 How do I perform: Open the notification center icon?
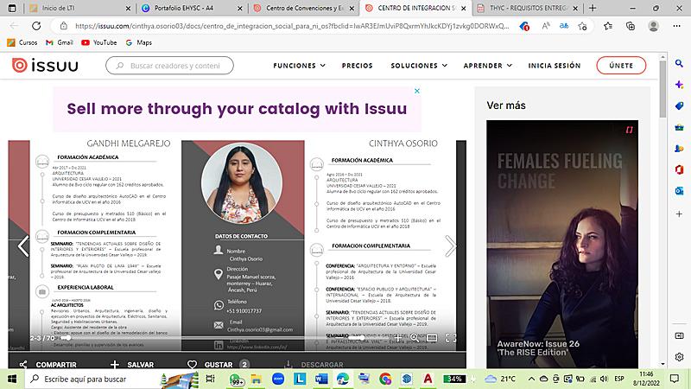point(675,379)
